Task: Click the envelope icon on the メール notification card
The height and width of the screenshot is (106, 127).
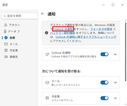Action: [x=47, y=82]
